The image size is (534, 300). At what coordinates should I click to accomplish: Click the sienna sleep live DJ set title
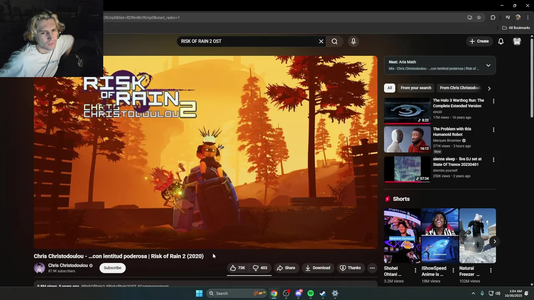tap(457, 162)
